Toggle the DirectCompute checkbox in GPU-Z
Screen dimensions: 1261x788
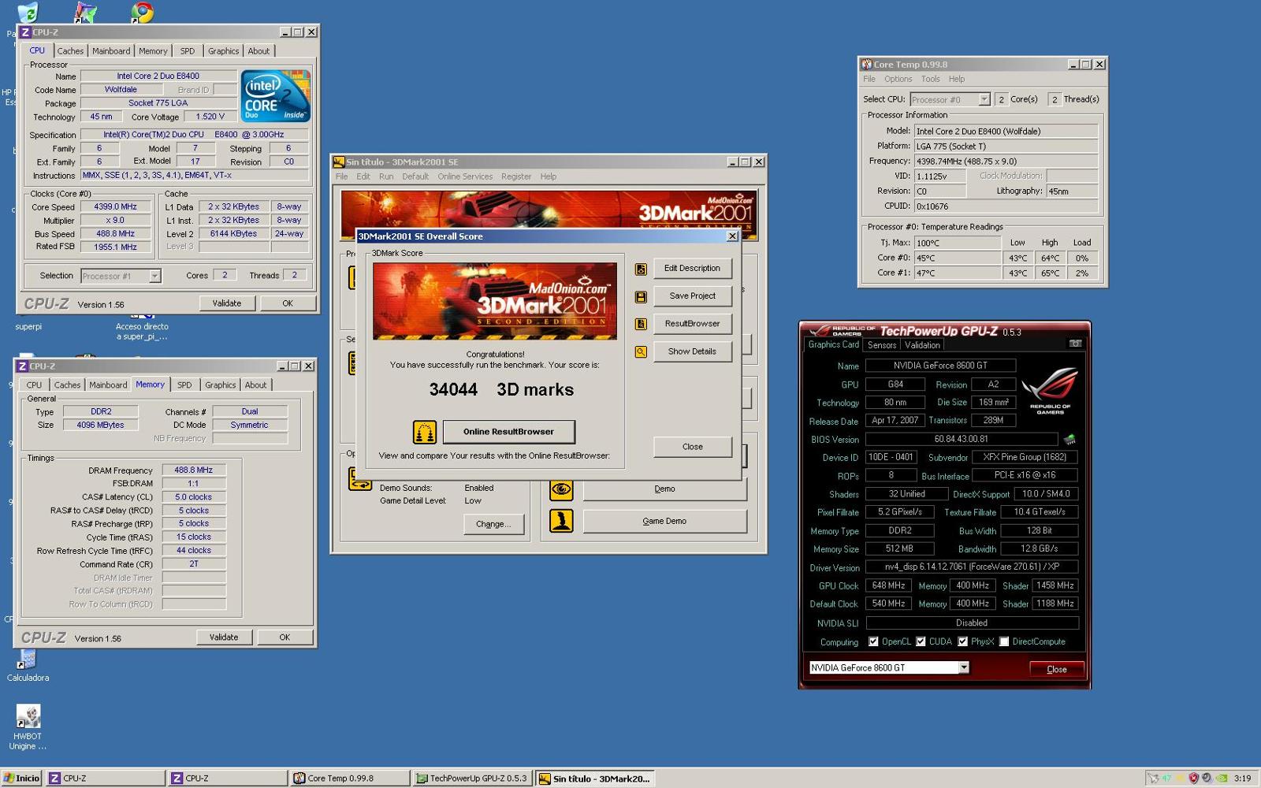click(1004, 641)
